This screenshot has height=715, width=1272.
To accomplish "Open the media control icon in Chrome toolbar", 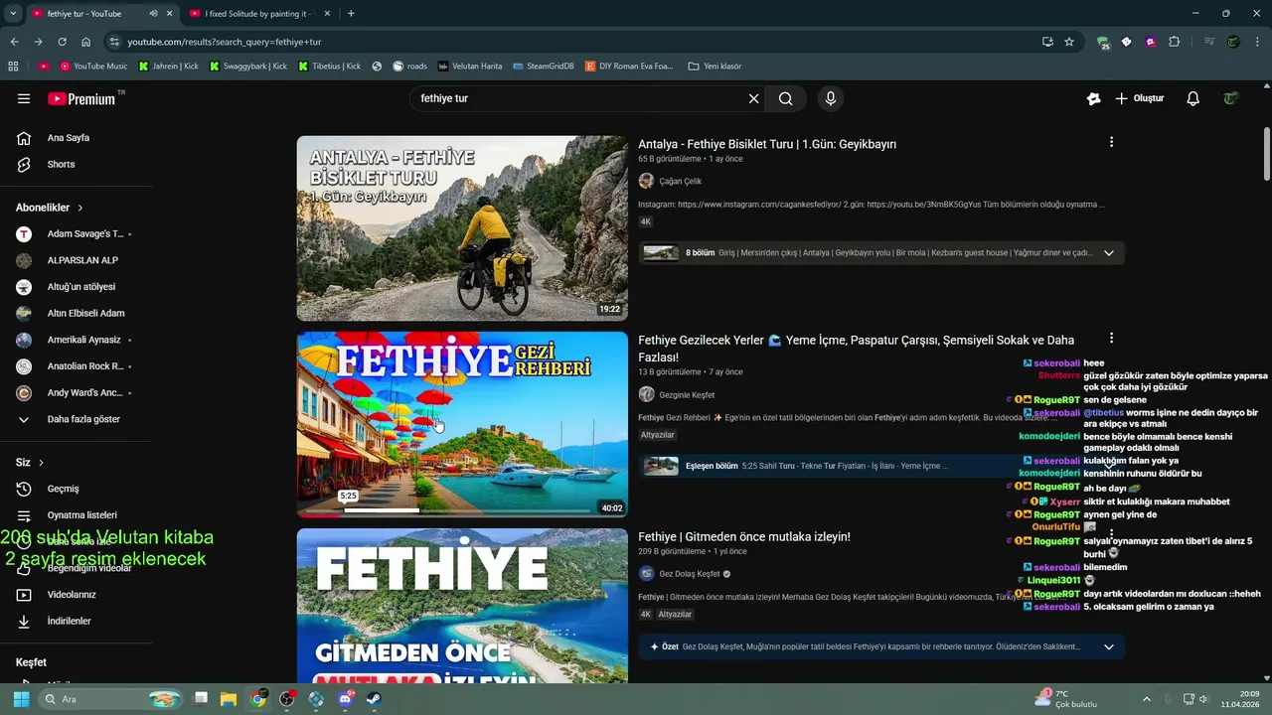I will click(x=1209, y=42).
